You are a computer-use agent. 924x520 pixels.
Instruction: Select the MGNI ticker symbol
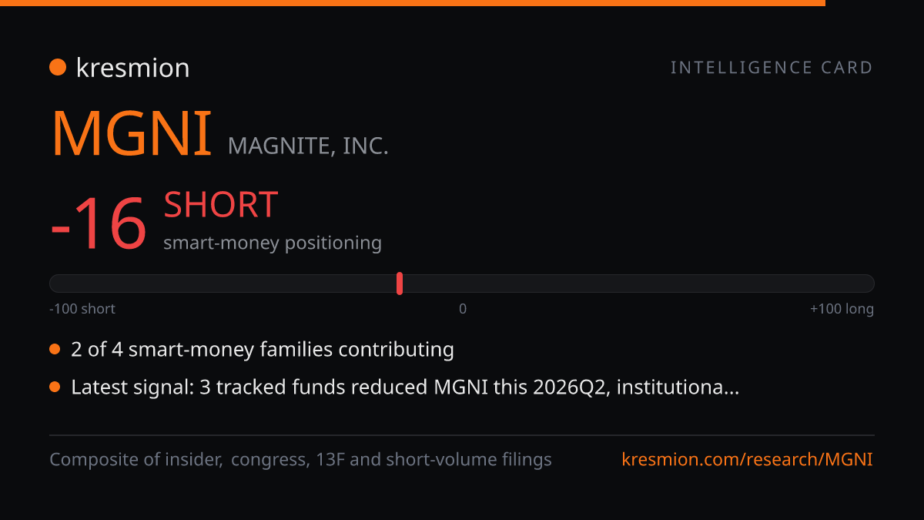(x=132, y=133)
